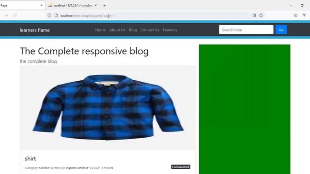Click the heading The Complete responsive blog
This screenshot has width=310, height=174.
coord(84,51)
